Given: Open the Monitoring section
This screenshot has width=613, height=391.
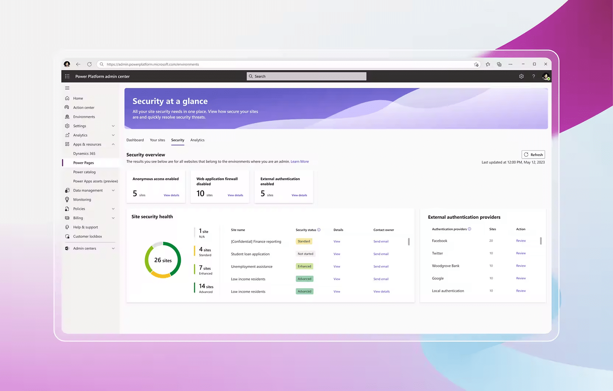Looking at the screenshot, I should tap(82, 199).
